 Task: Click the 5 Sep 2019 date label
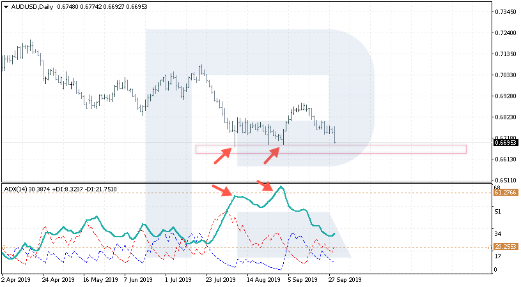(x=303, y=280)
